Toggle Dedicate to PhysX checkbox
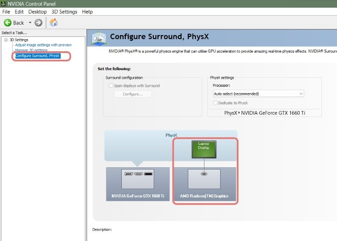 coord(215,103)
